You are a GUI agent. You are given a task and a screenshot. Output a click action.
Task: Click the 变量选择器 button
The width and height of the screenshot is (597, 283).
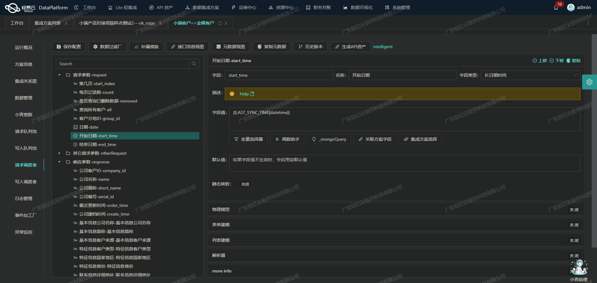pyautogui.click(x=248, y=139)
